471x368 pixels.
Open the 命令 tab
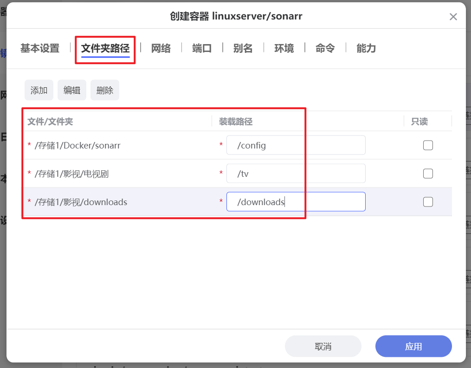(325, 48)
